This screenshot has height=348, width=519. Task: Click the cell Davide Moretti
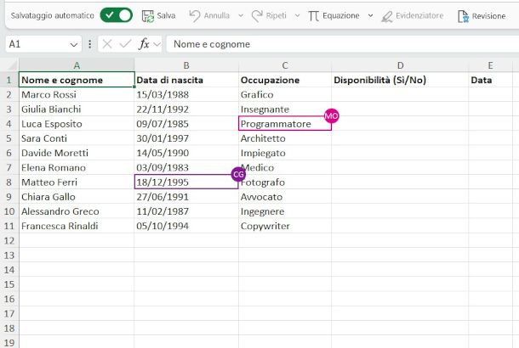(x=77, y=153)
